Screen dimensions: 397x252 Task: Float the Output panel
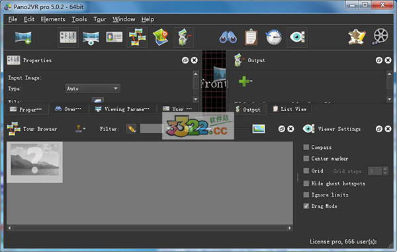[378, 60]
